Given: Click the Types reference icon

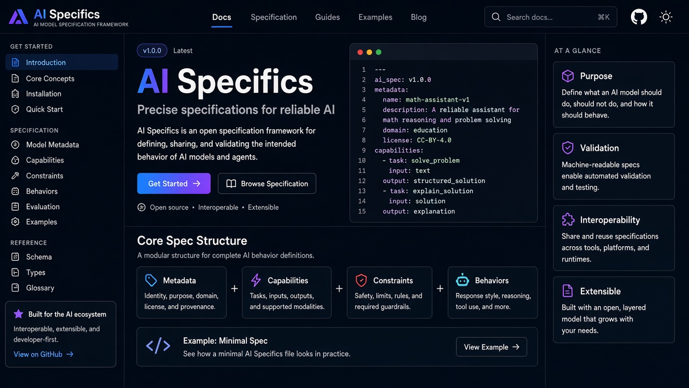Looking at the screenshot, I should [15, 273].
